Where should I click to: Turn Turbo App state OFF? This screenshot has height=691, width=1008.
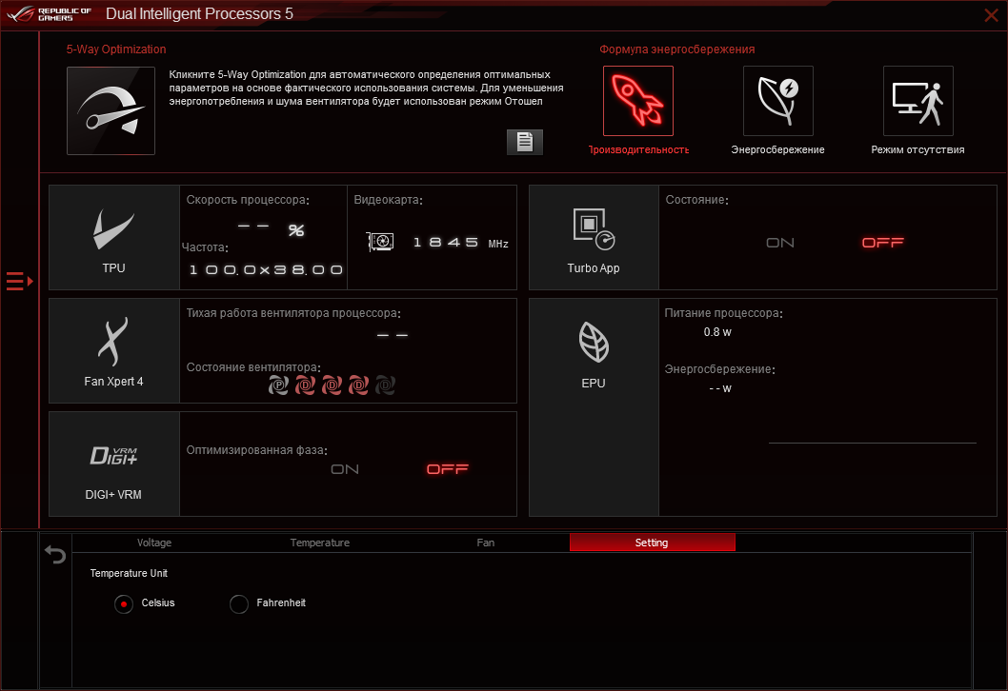[x=882, y=243]
